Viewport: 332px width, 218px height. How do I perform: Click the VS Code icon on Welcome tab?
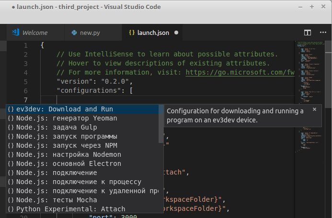(16, 33)
